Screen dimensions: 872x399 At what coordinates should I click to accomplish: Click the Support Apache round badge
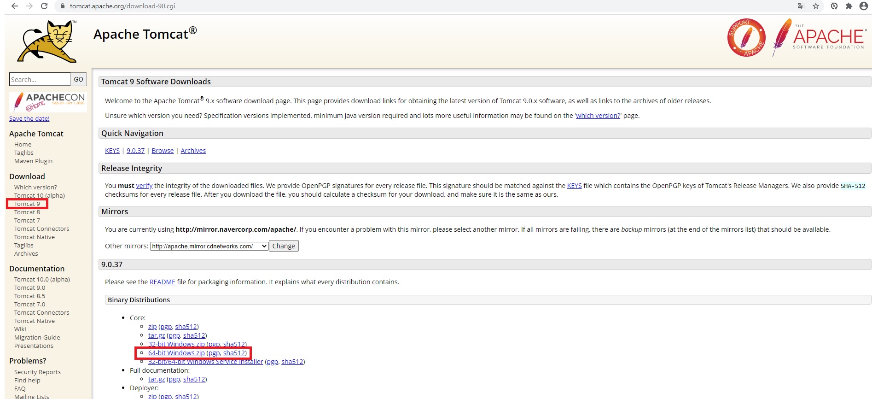[746, 38]
